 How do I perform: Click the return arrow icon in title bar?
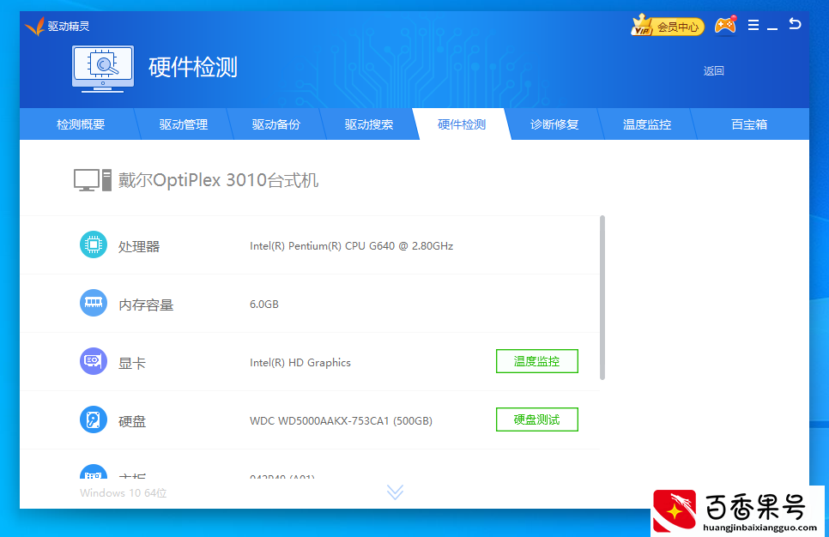[795, 24]
